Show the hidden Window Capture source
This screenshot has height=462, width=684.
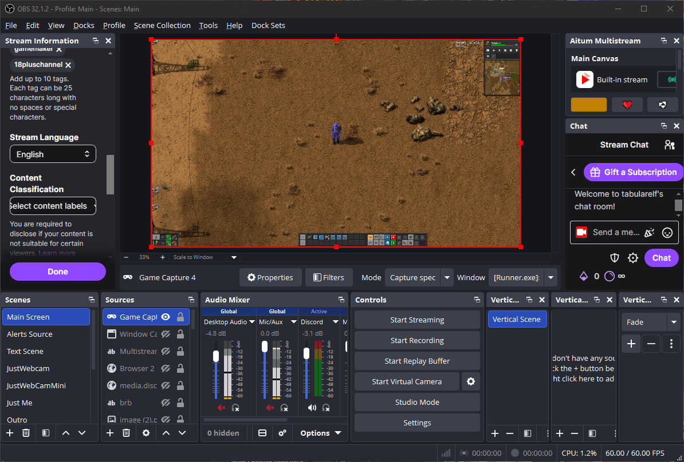coord(166,334)
